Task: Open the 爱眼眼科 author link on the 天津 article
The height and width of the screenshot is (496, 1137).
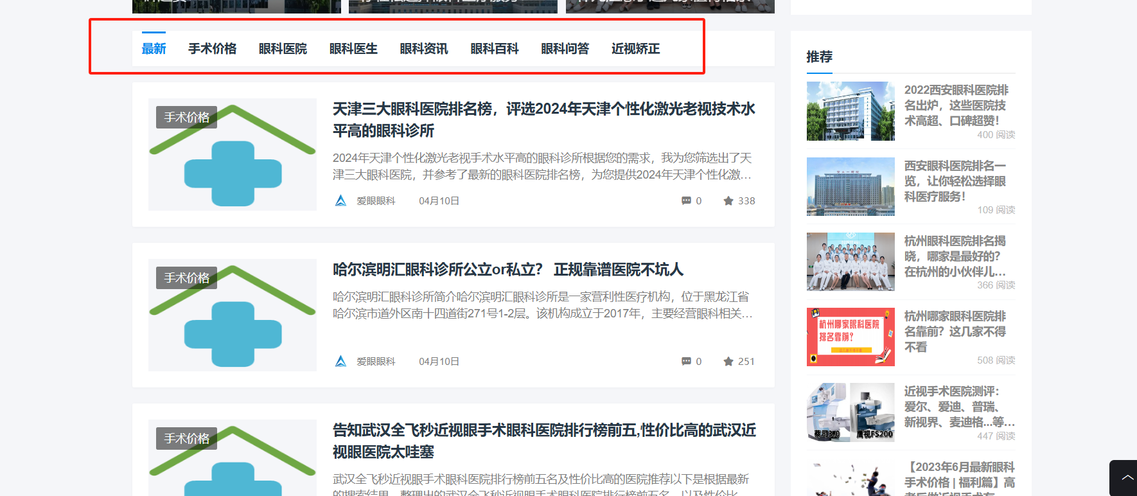Action: 376,201
